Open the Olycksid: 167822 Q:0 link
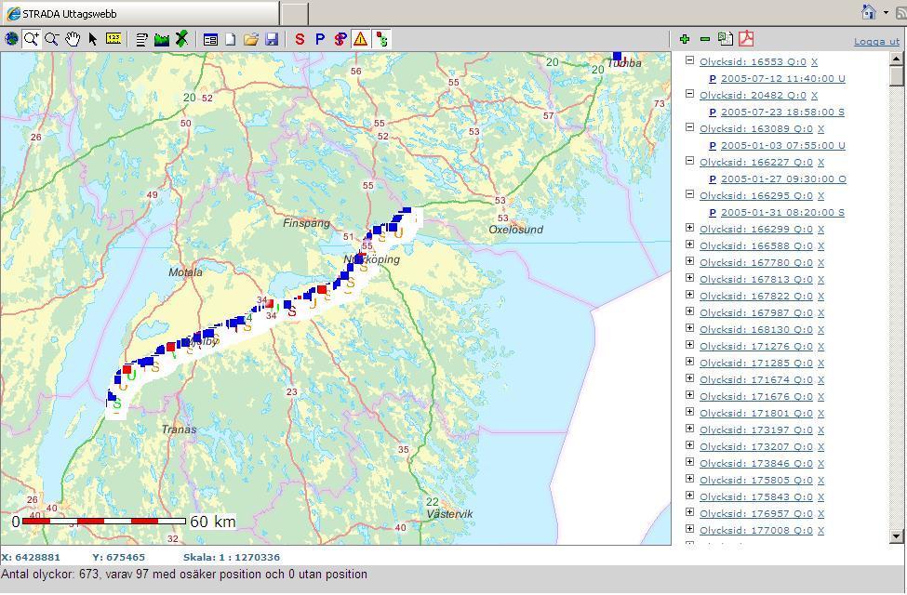 pyautogui.click(x=756, y=297)
